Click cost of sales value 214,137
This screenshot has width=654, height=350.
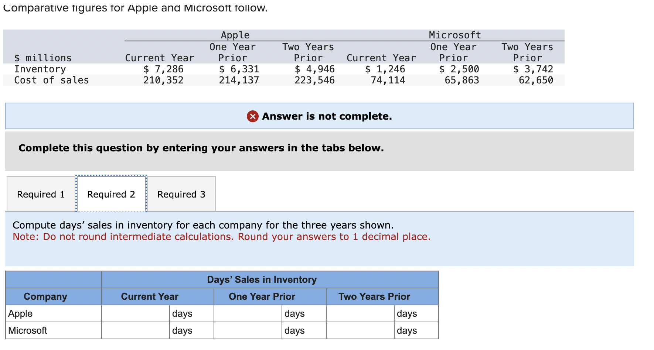(x=239, y=80)
